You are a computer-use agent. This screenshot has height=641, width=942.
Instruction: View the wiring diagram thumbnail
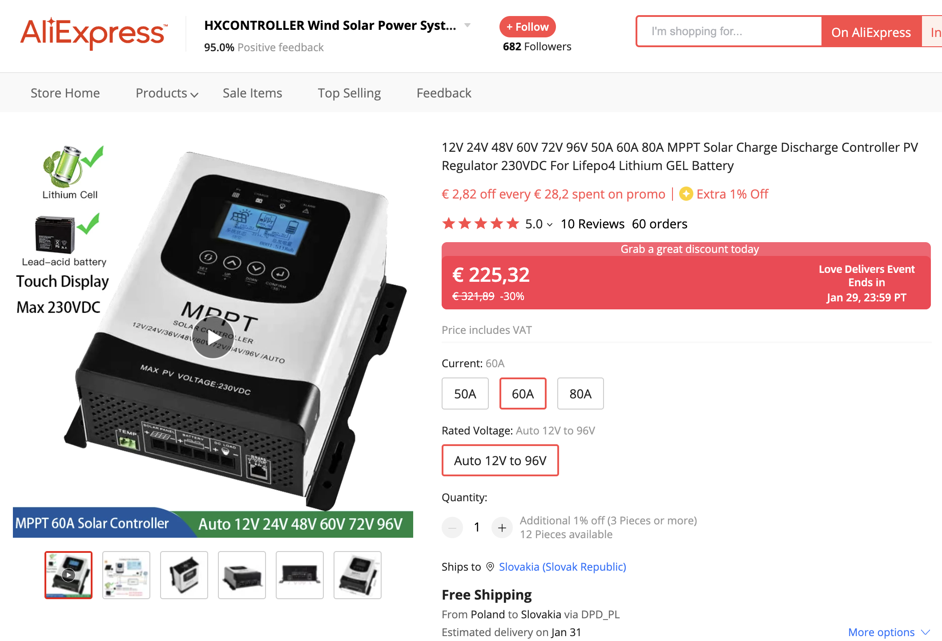point(126,575)
